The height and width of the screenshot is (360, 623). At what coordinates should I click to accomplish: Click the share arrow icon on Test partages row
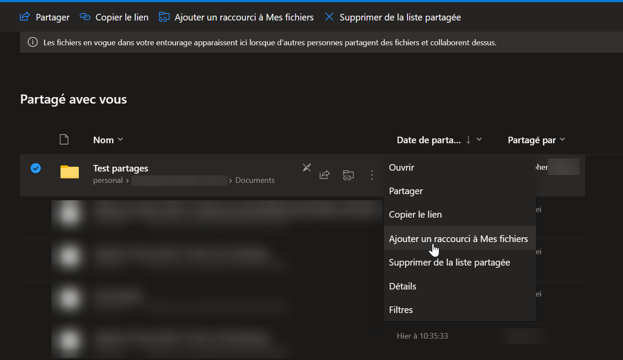324,175
